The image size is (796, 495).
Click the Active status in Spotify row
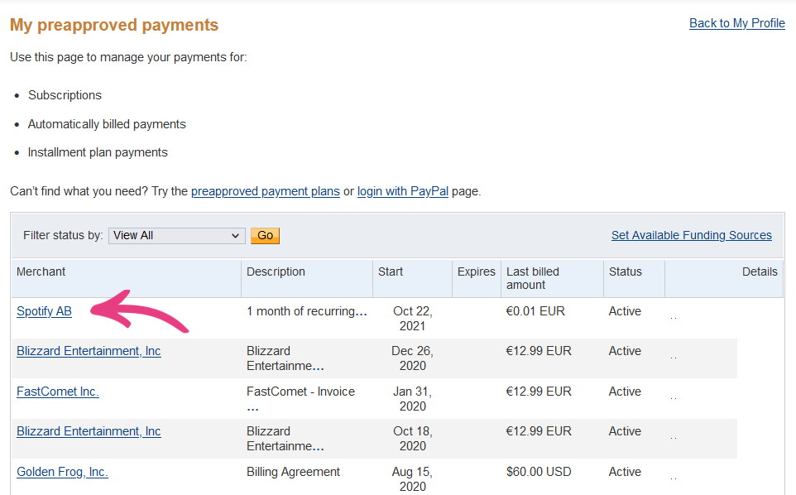[625, 311]
